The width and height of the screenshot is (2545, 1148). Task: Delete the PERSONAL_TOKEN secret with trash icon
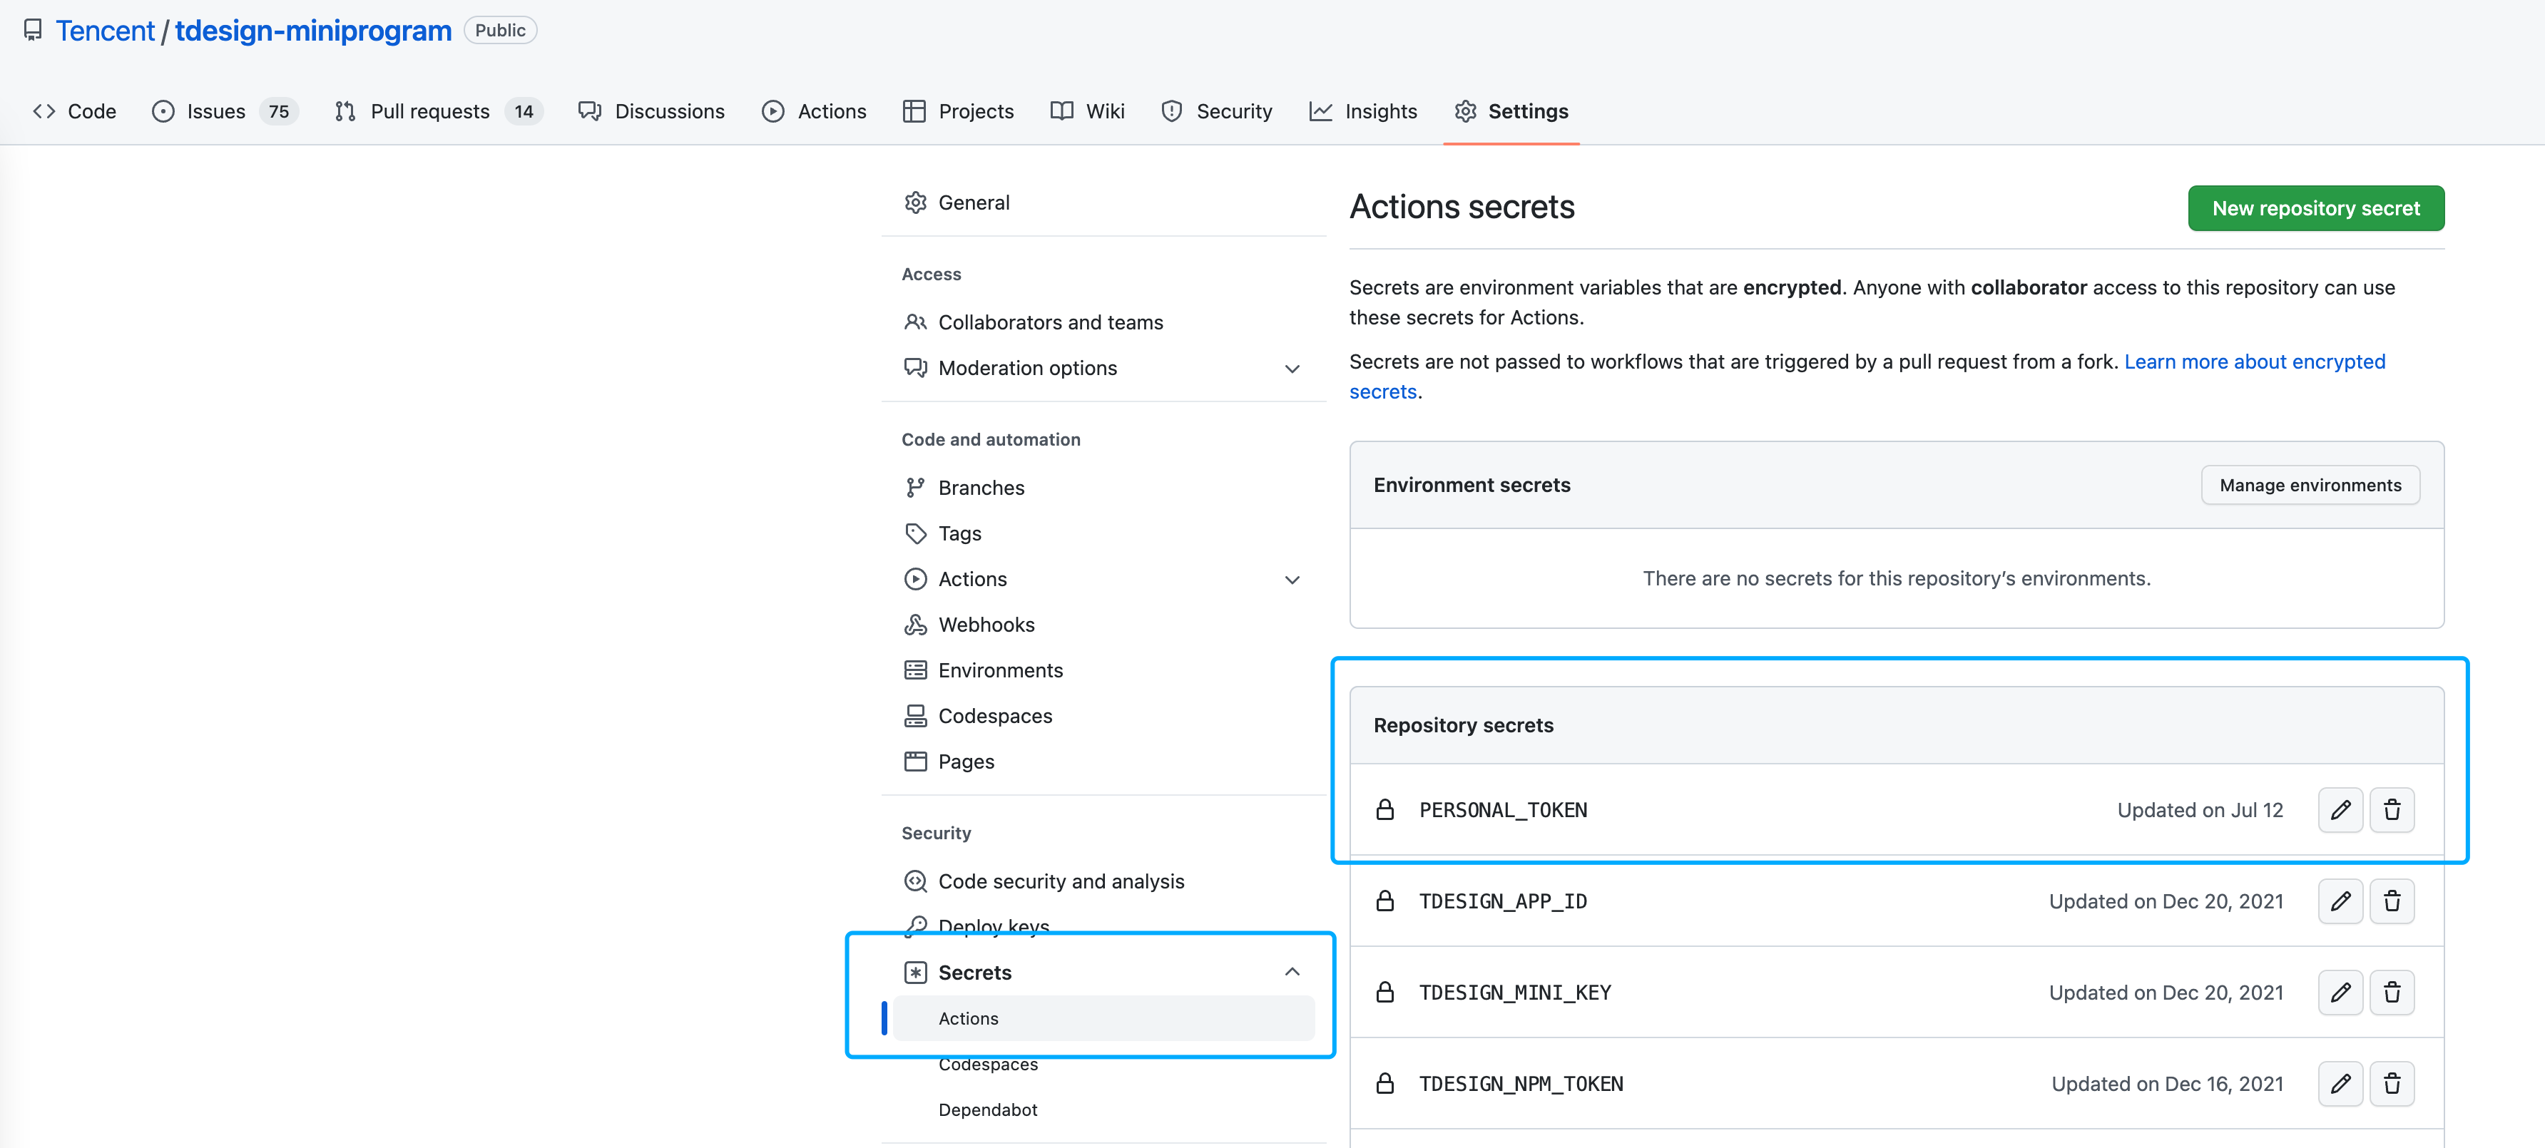tap(2392, 810)
